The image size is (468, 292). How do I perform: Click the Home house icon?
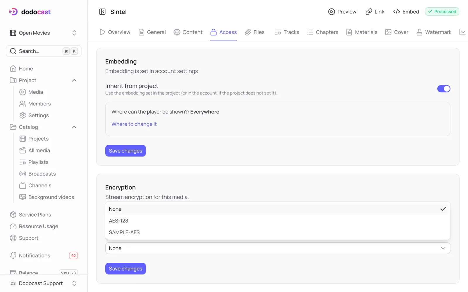click(13, 69)
